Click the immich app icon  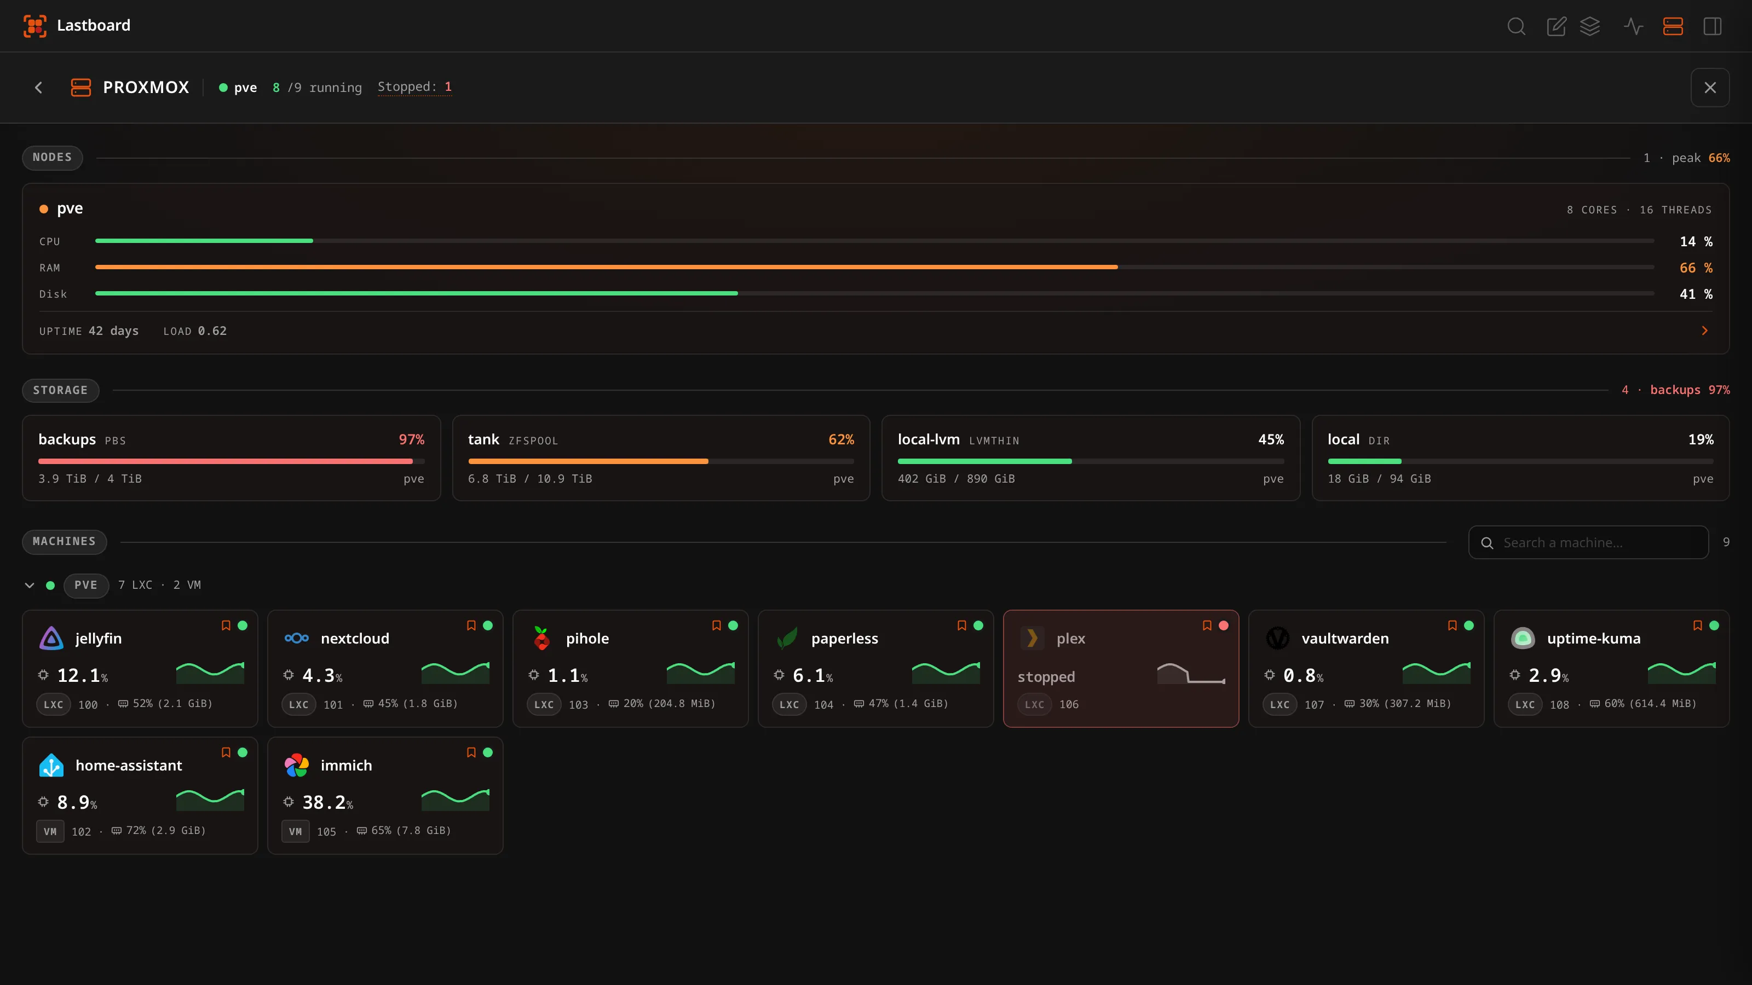click(x=297, y=766)
